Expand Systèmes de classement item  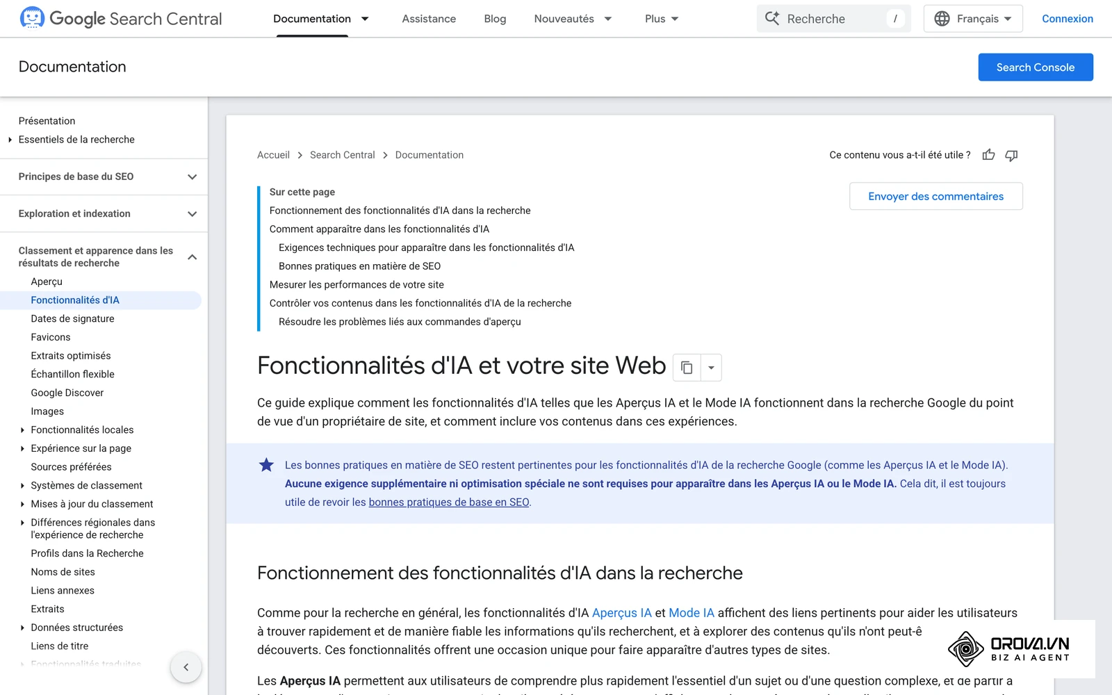pos(22,486)
